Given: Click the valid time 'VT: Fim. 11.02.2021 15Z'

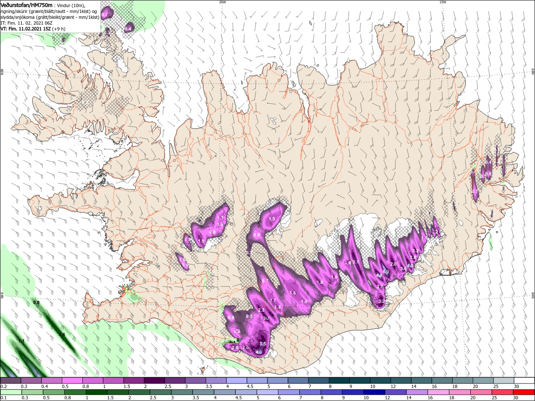Looking at the screenshot, I should pyautogui.click(x=26, y=29).
